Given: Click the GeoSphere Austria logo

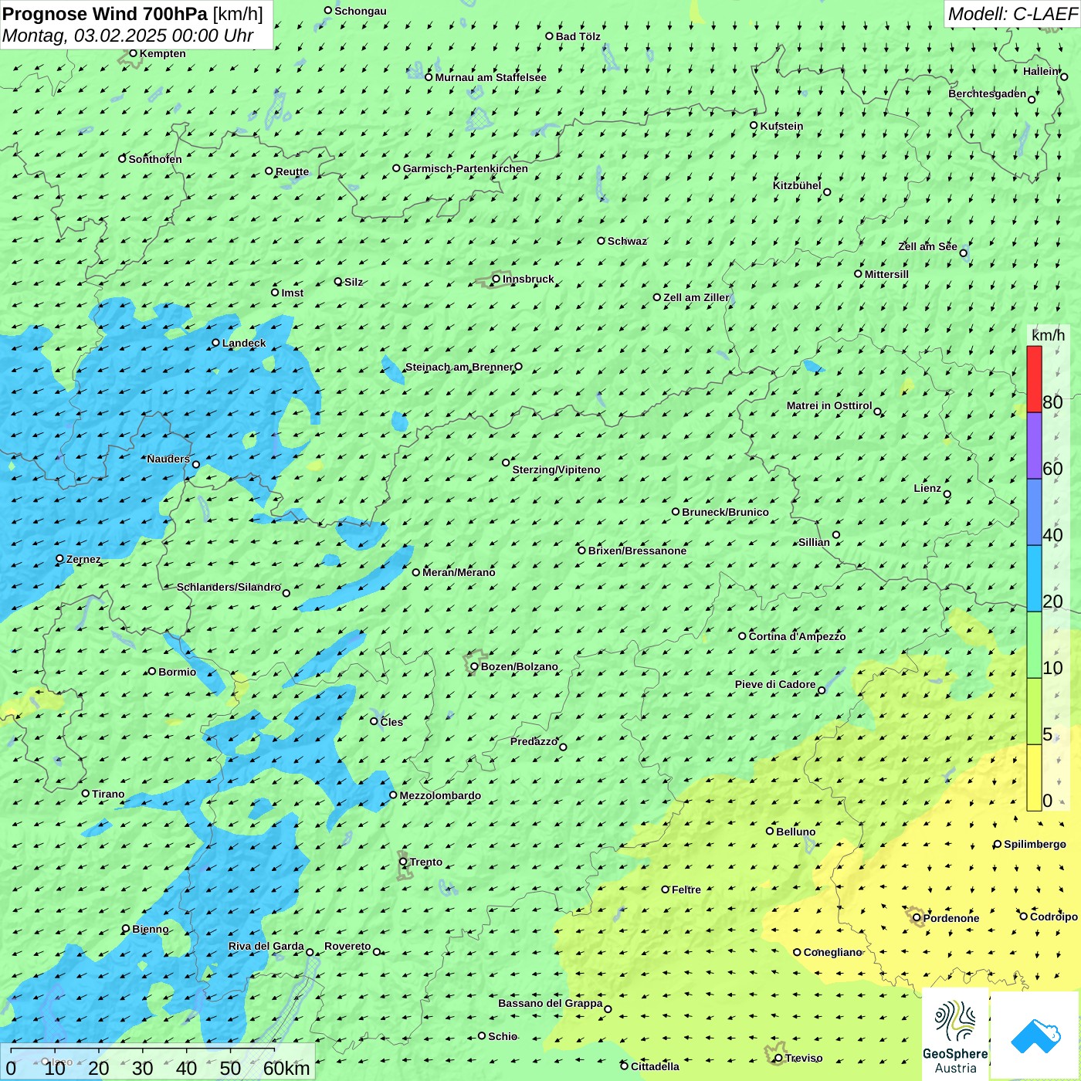Looking at the screenshot, I should [x=955, y=1035].
